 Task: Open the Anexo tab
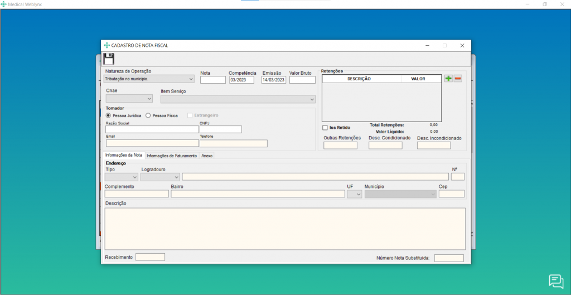click(207, 156)
